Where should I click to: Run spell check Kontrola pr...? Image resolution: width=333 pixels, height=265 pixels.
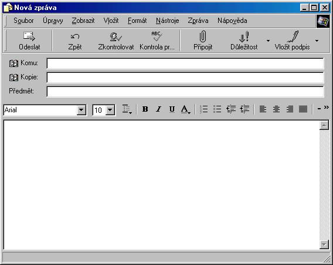click(157, 41)
